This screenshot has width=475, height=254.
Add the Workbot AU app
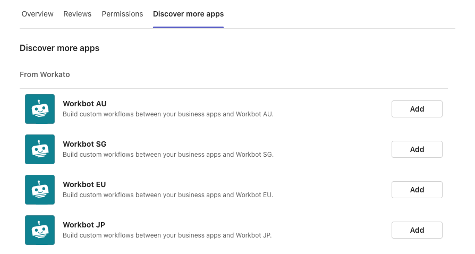click(x=417, y=109)
